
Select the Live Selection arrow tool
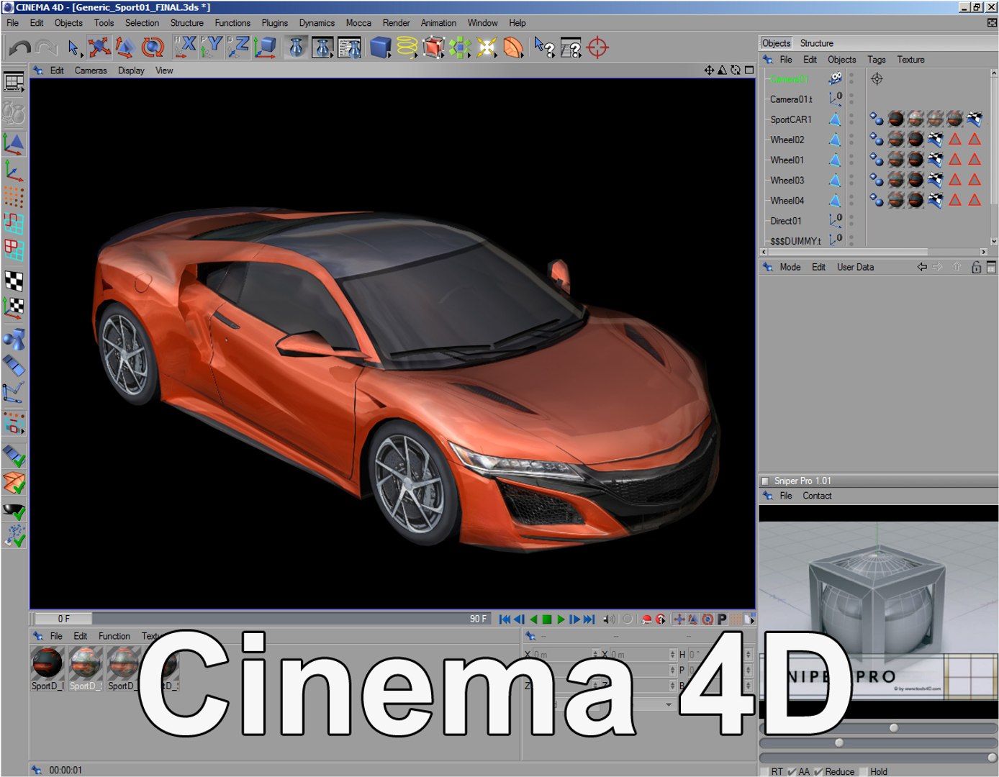pyautogui.click(x=73, y=48)
